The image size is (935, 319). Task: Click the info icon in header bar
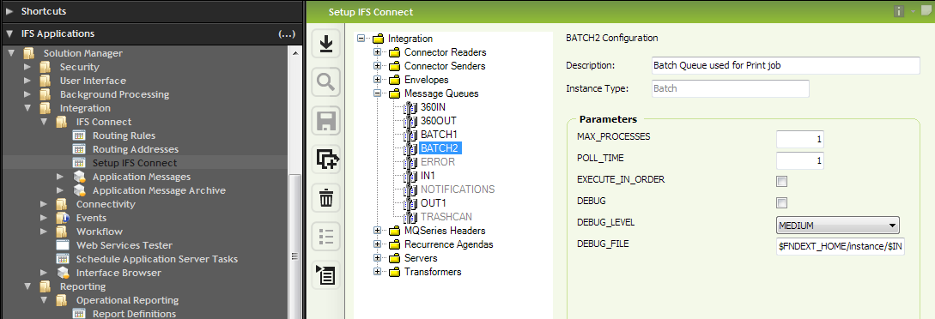[x=899, y=11]
